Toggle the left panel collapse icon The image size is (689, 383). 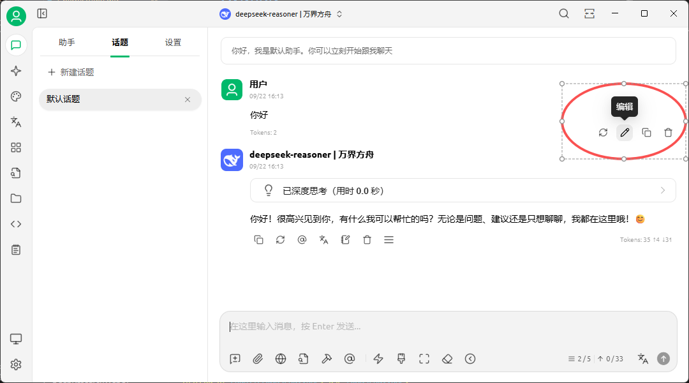tap(42, 13)
